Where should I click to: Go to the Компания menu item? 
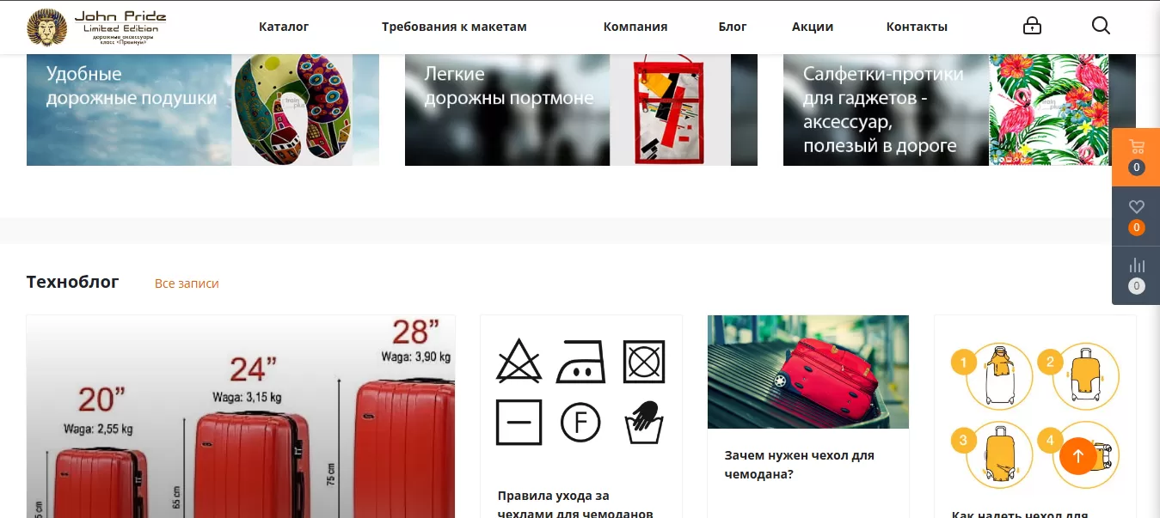(635, 27)
